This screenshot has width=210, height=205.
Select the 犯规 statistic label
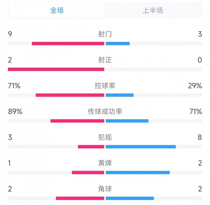pos(105,137)
